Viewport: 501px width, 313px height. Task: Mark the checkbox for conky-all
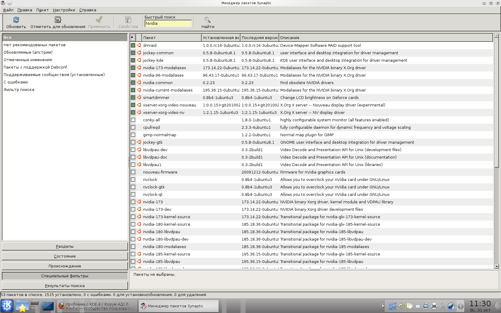pos(133,120)
